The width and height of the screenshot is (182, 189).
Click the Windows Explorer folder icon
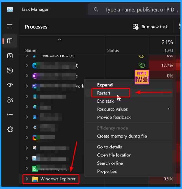coord(35,179)
